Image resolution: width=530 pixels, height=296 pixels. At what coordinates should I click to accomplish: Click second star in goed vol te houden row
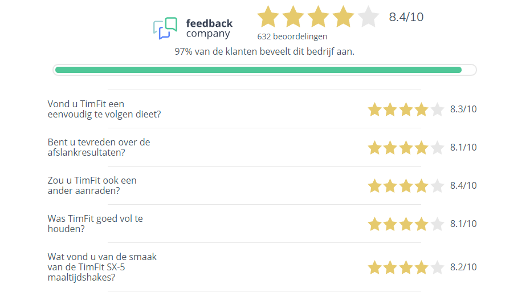390,224
